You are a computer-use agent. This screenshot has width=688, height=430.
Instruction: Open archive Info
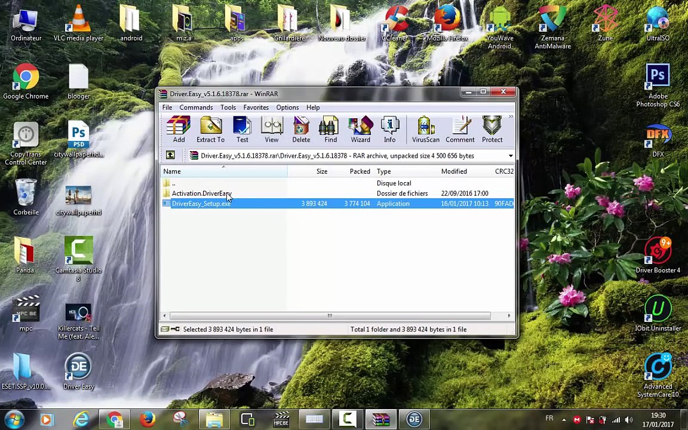click(x=389, y=130)
